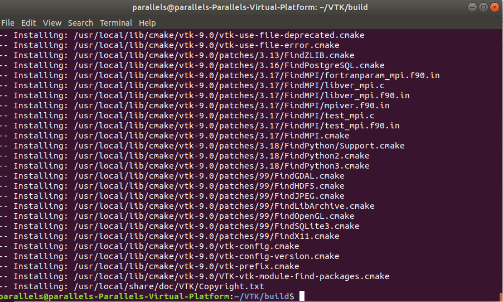Click the FindZLIB.cmake install line

(177, 55)
